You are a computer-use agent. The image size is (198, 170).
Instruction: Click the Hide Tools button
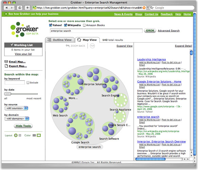click(23, 126)
